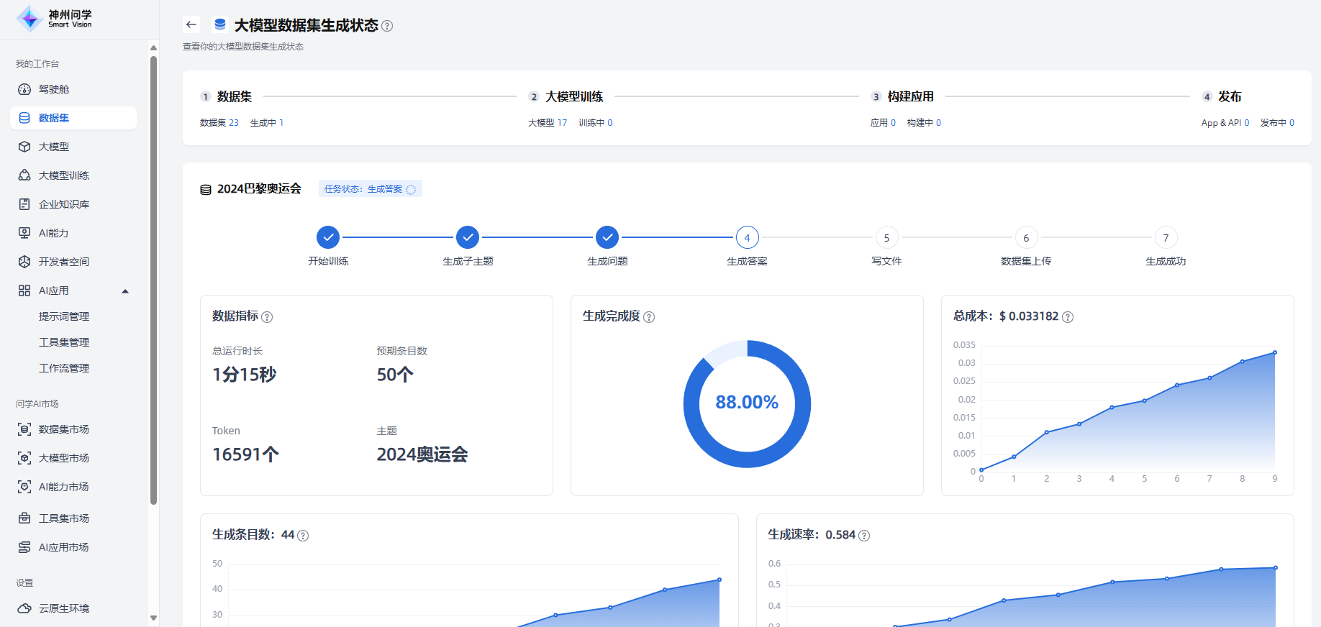This screenshot has height=627, width=1321.
Task: Click the sidebar scrollbar up arrow
Action: (153, 48)
